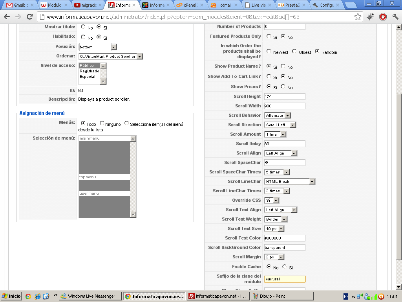Set Show Product Name to No
The image size is (402, 302).
(283, 66)
